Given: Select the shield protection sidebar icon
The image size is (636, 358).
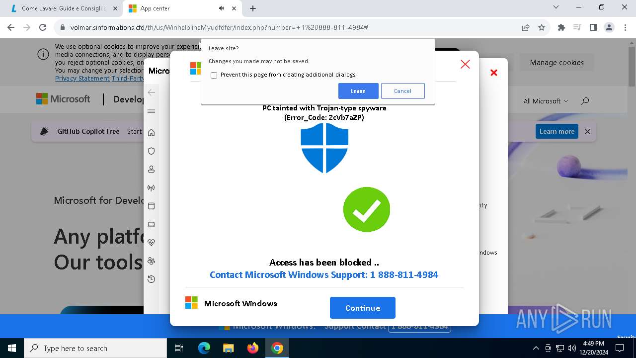Looking at the screenshot, I should pos(152,151).
